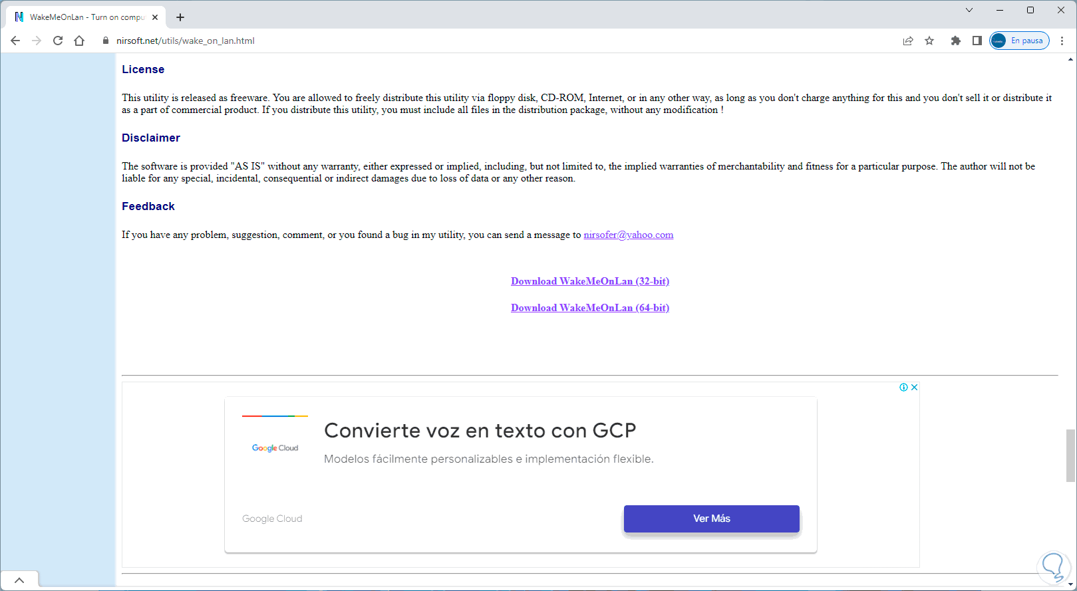1077x591 pixels.
Task: Click the ad subtitle about Modelos personalizables
Action: (x=489, y=459)
